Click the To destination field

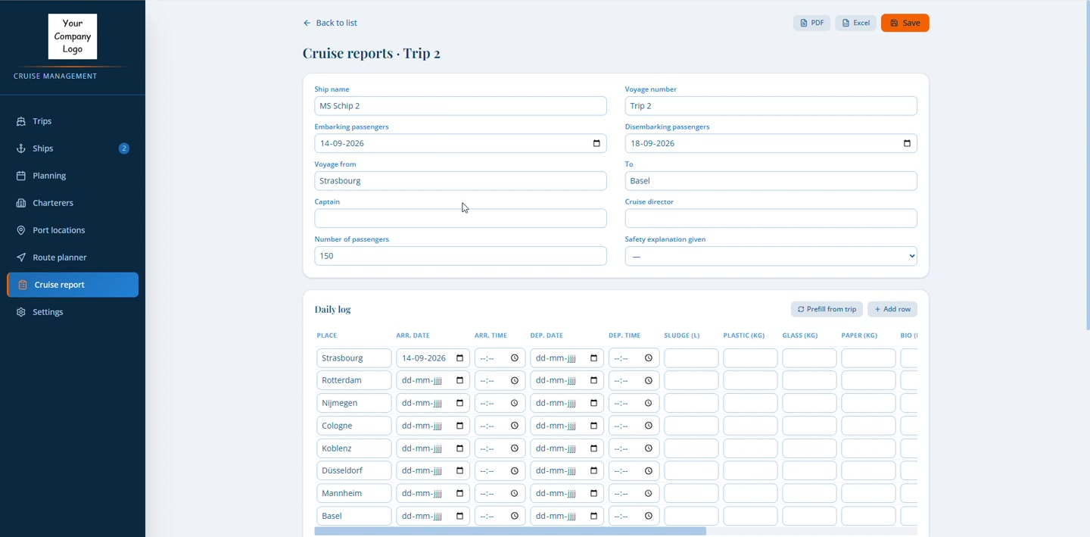771,181
